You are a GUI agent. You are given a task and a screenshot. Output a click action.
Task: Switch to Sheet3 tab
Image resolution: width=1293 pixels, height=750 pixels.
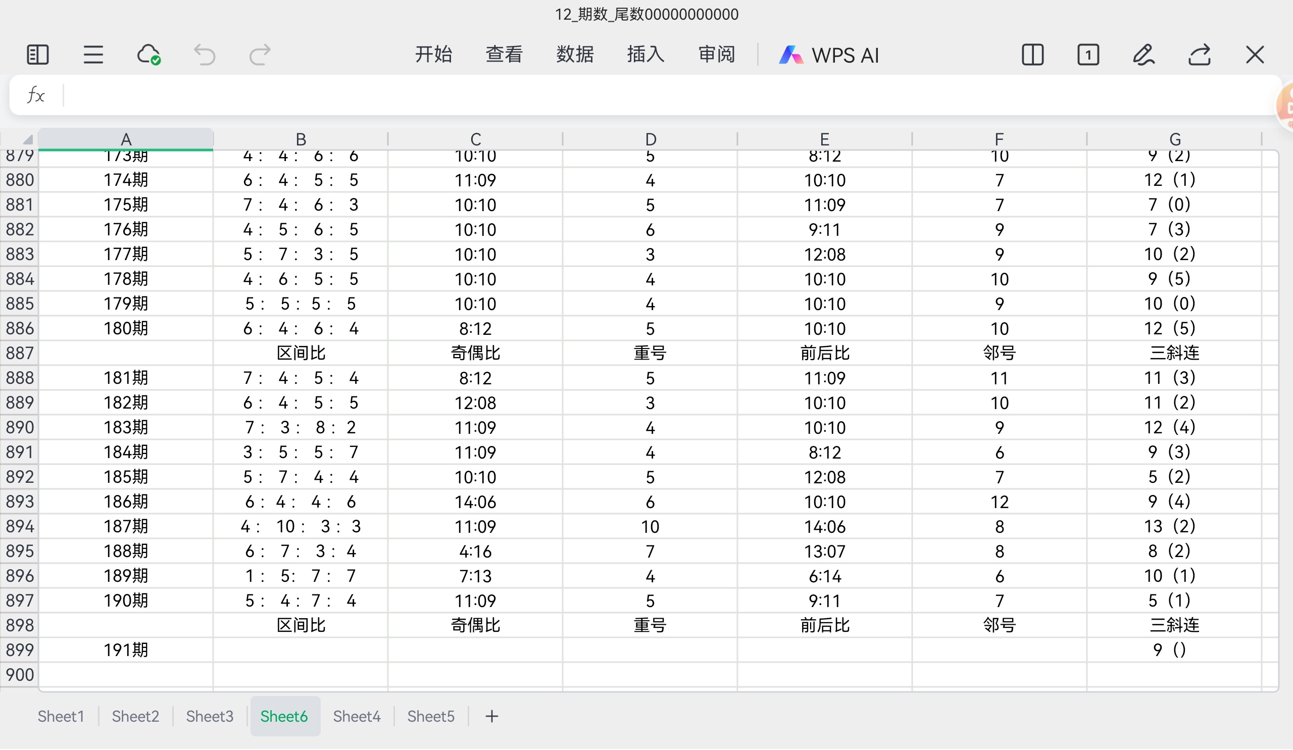click(x=210, y=717)
